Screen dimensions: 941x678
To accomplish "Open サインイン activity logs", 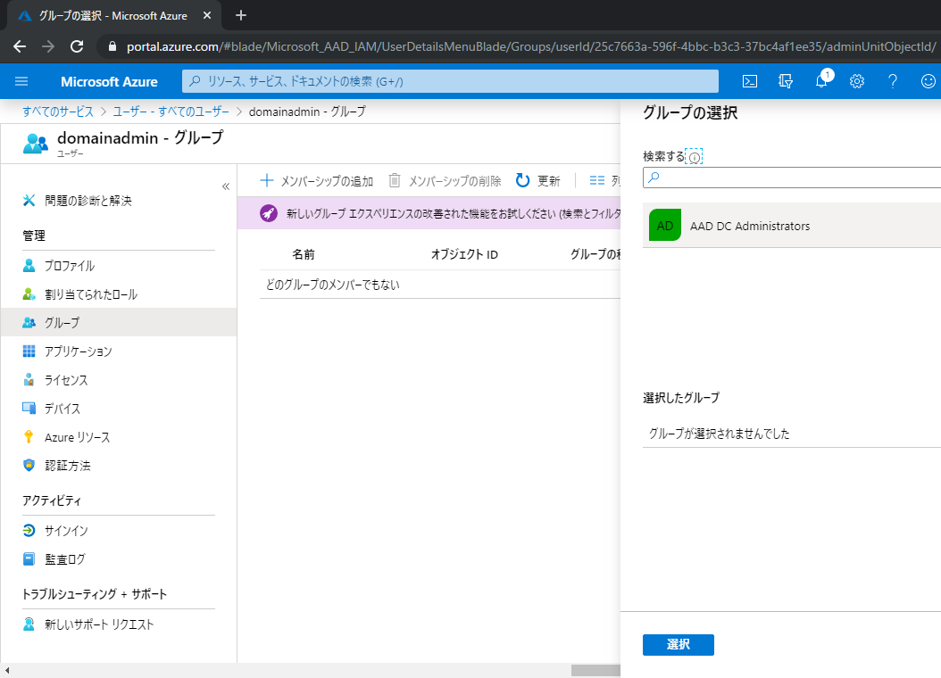I will [x=118, y=531].
